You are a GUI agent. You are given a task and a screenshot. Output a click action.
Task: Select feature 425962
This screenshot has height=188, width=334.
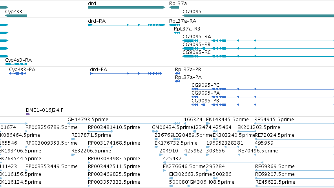[x=186, y=155]
